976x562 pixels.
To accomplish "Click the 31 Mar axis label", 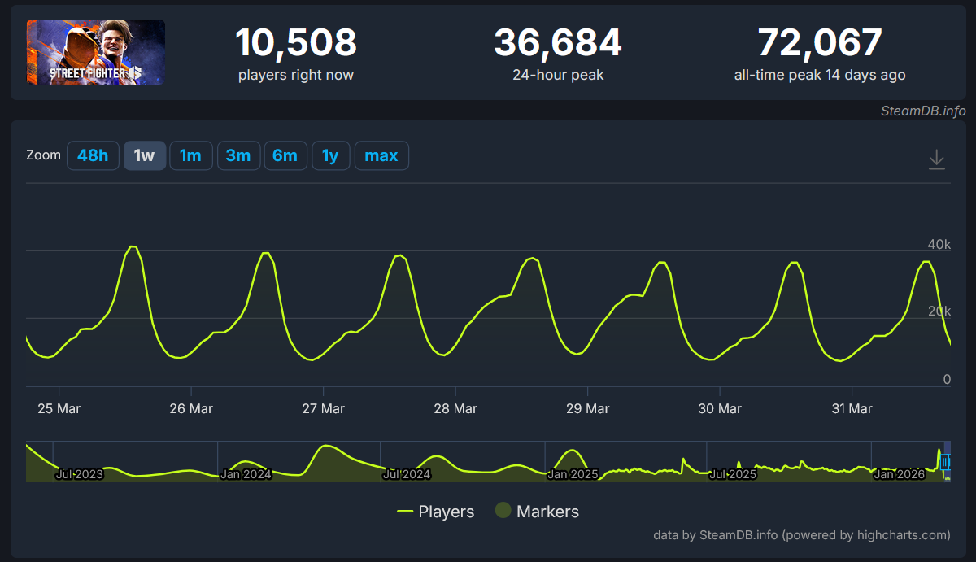I will [x=851, y=408].
